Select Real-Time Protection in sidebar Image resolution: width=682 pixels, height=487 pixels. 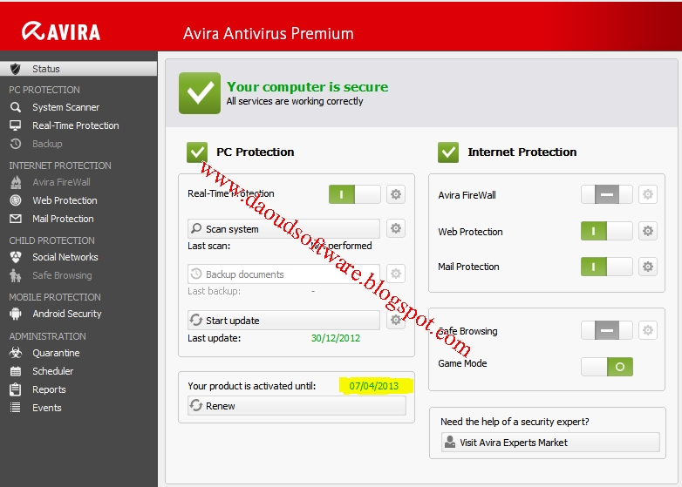(x=75, y=125)
